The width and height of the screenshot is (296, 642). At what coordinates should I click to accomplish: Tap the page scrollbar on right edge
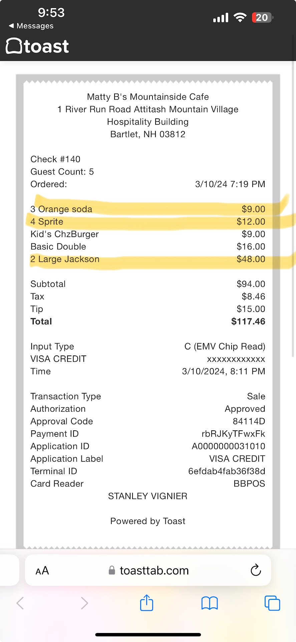(x=293, y=201)
